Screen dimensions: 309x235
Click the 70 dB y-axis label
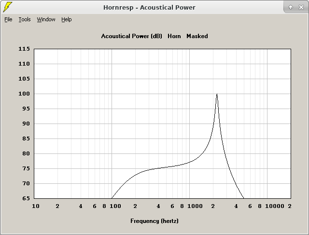coord(26,183)
